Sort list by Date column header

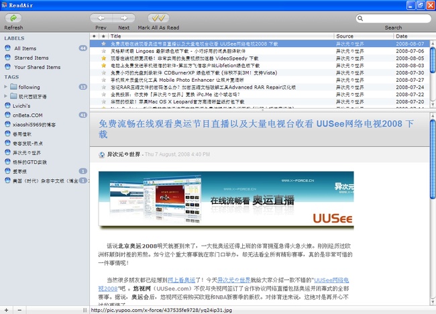(x=412, y=36)
